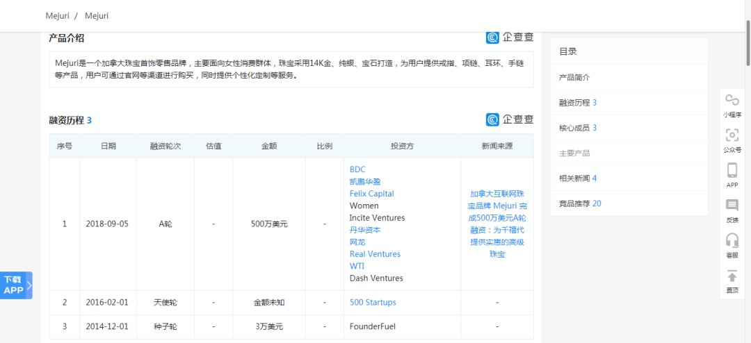Screen dimensions: 751x343
Task: Jump to 竞品推荐 in the directory
Action: pos(580,203)
